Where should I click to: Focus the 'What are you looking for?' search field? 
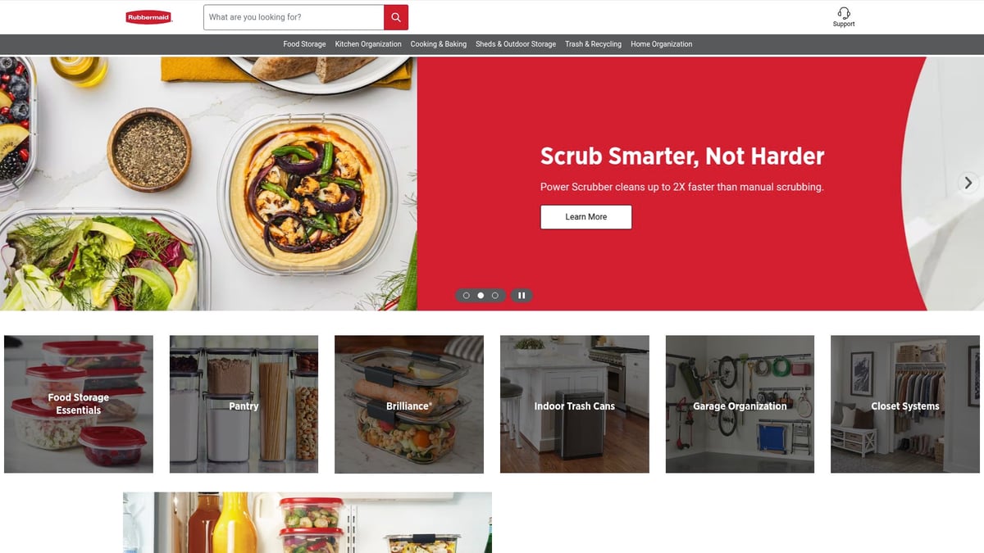click(294, 17)
